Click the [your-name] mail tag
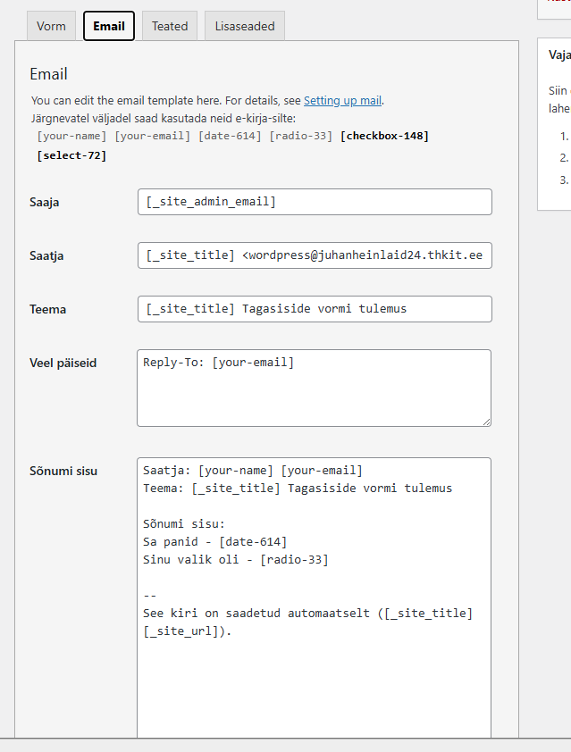 72,136
